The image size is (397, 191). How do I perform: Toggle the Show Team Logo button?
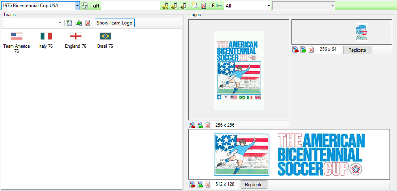coord(115,23)
